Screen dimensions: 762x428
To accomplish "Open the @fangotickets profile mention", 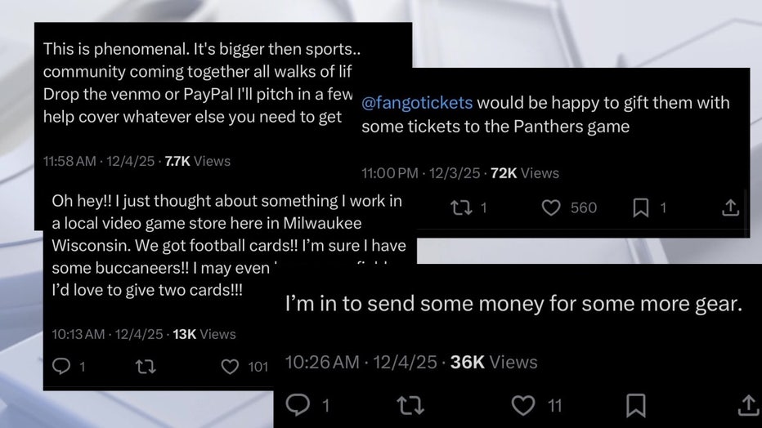I will click(x=416, y=104).
